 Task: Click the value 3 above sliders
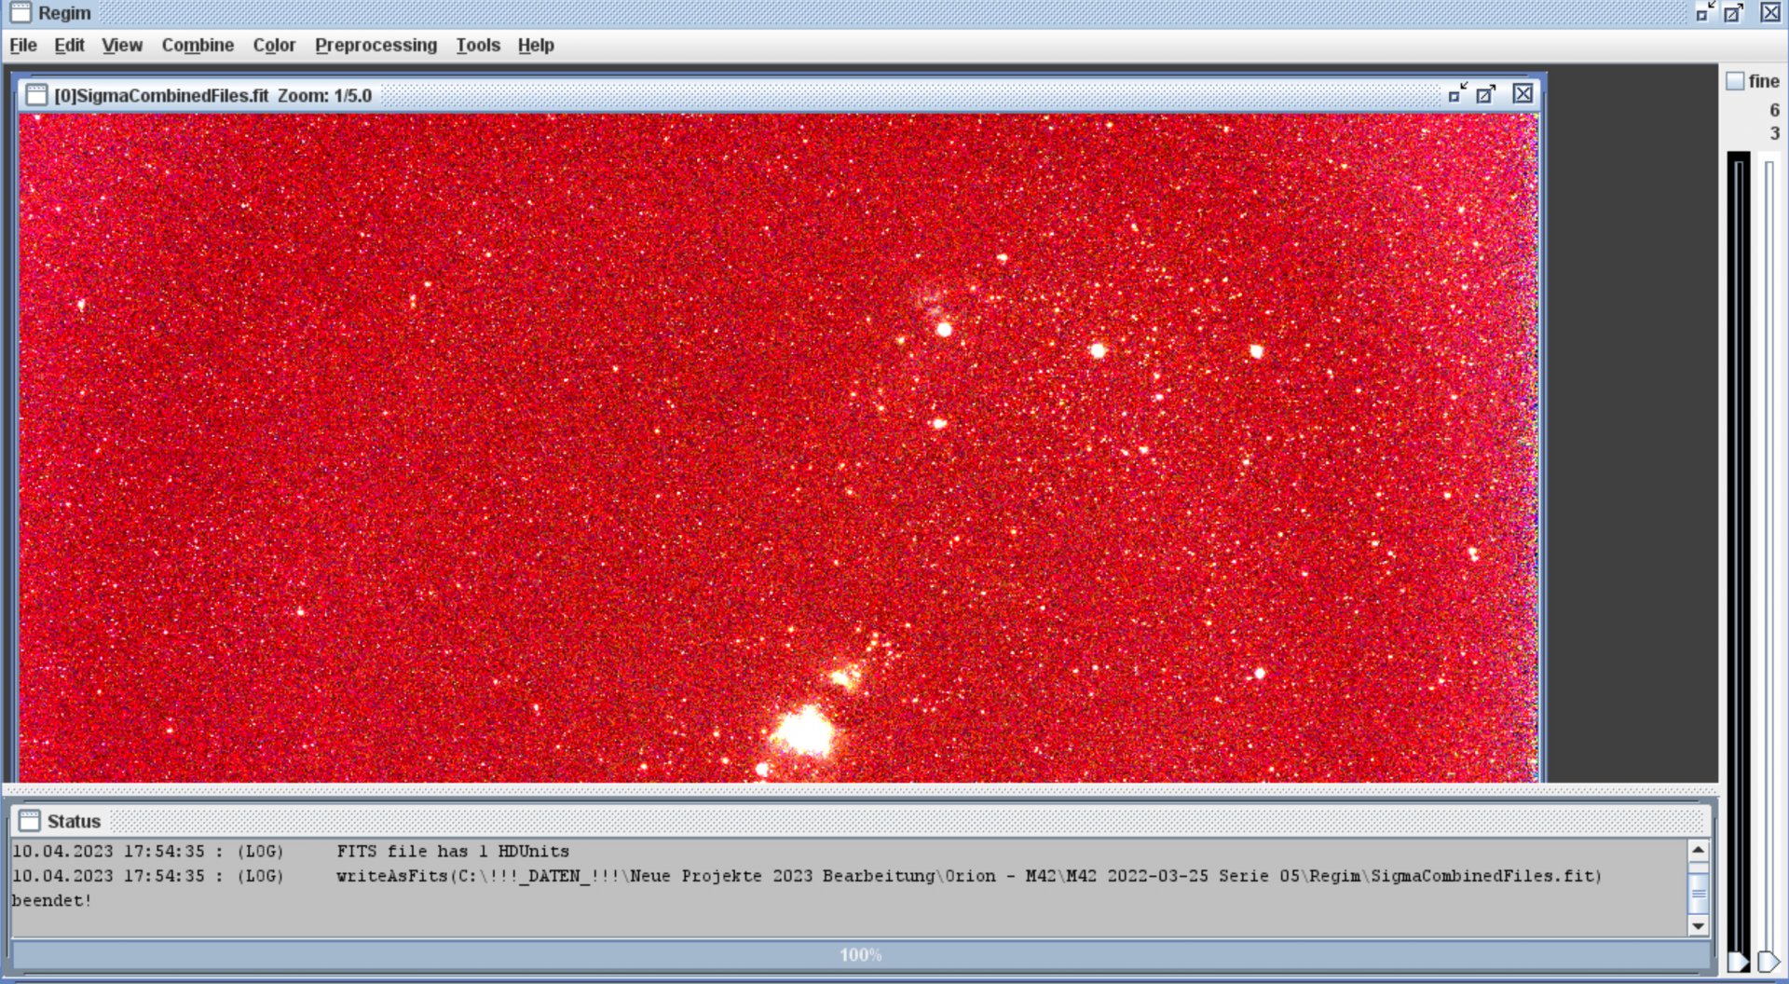[x=1774, y=133]
